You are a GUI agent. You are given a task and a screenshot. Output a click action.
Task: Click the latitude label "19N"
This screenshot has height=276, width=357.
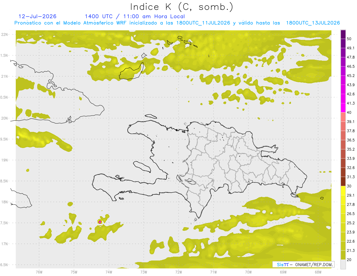click(5, 160)
